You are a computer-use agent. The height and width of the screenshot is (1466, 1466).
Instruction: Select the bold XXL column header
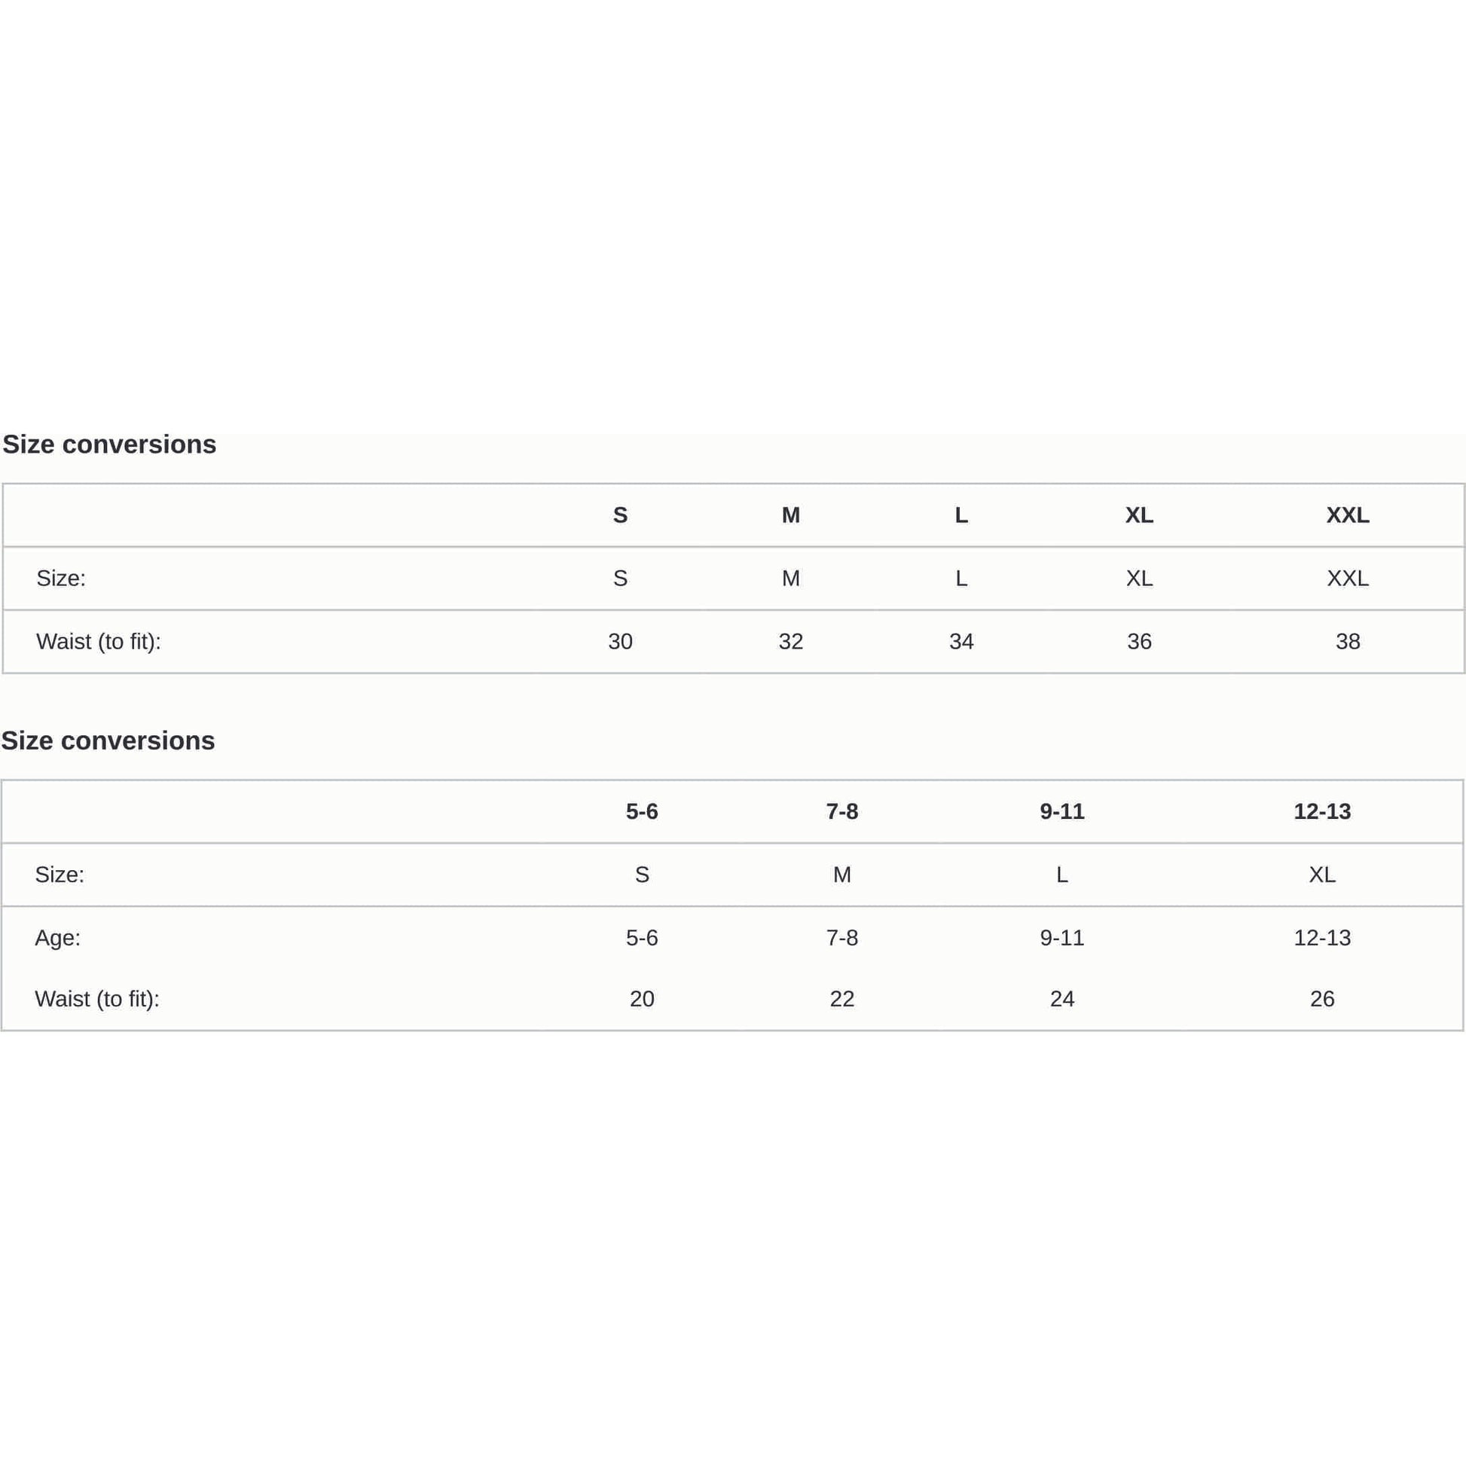coord(1348,515)
